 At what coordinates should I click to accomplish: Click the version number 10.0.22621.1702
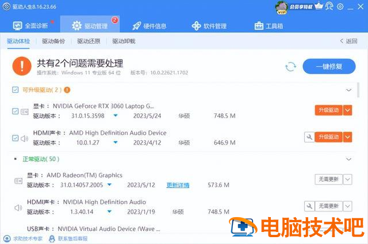169,73
